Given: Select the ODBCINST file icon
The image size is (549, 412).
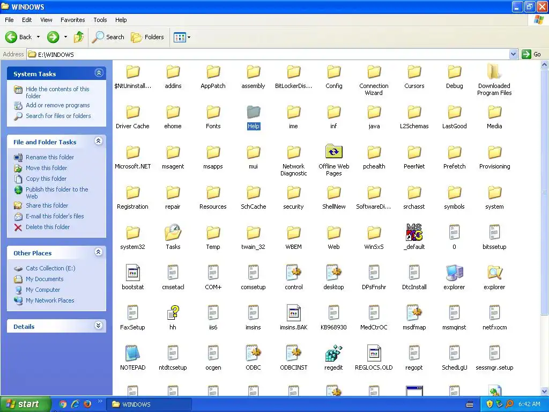Looking at the screenshot, I should [x=293, y=353].
